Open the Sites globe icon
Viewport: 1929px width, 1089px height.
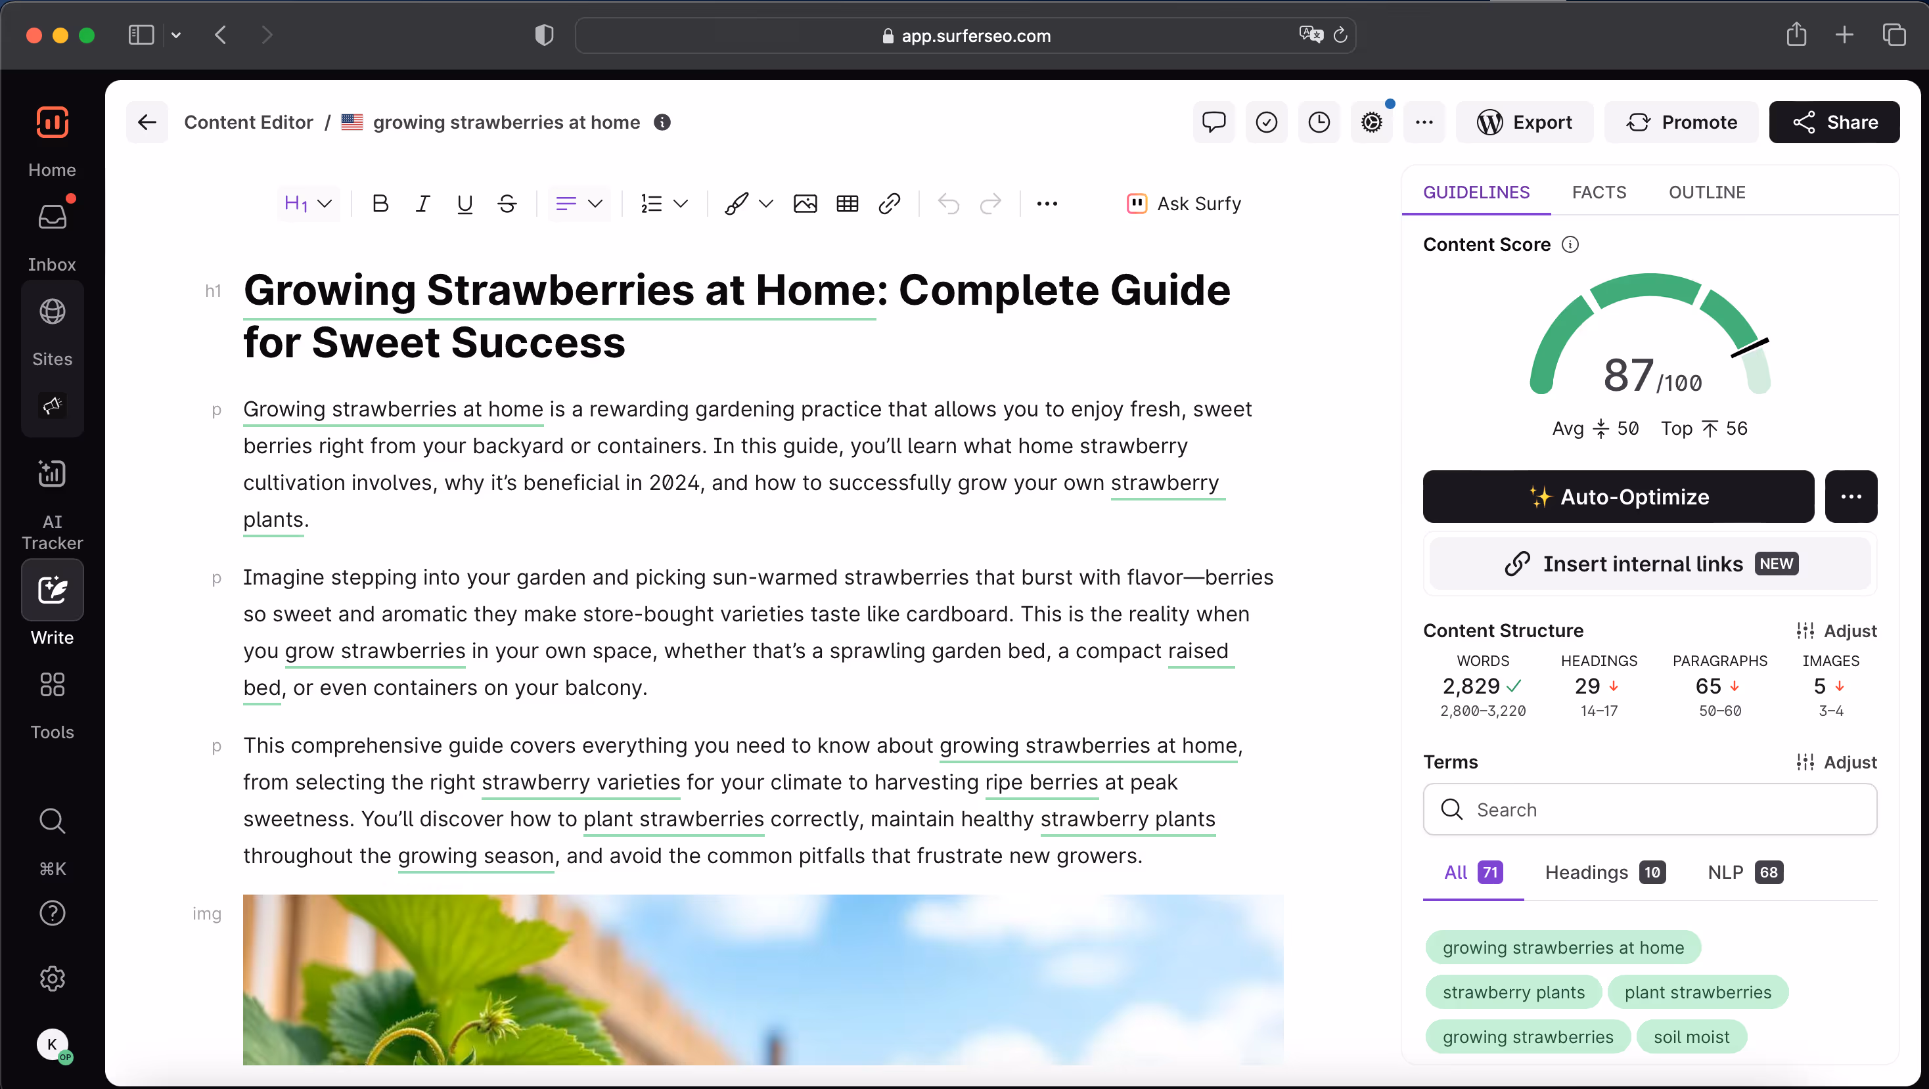53,311
